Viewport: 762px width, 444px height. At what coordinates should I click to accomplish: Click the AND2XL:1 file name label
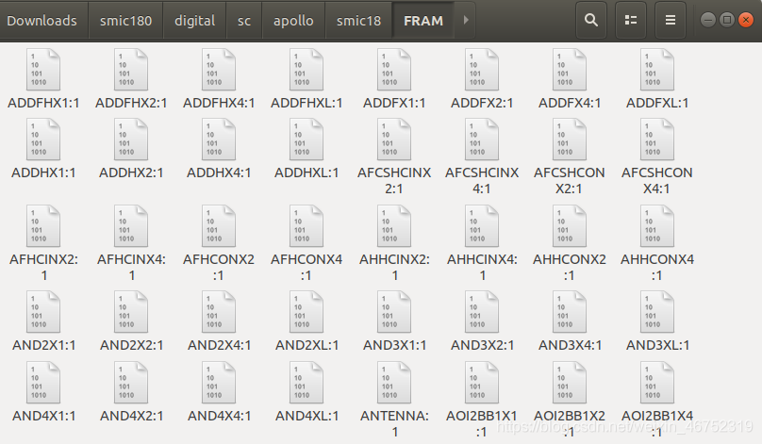[x=306, y=345]
